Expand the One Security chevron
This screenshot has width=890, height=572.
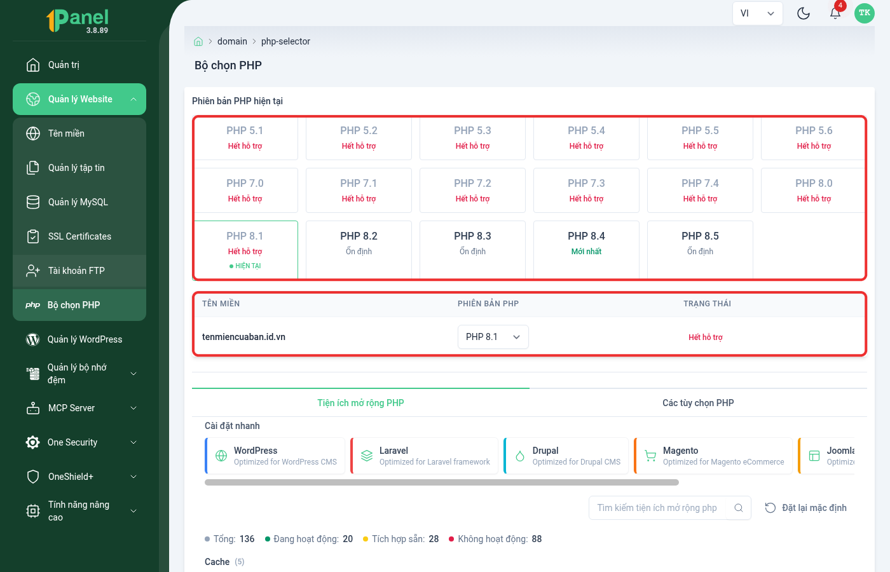(x=133, y=442)
